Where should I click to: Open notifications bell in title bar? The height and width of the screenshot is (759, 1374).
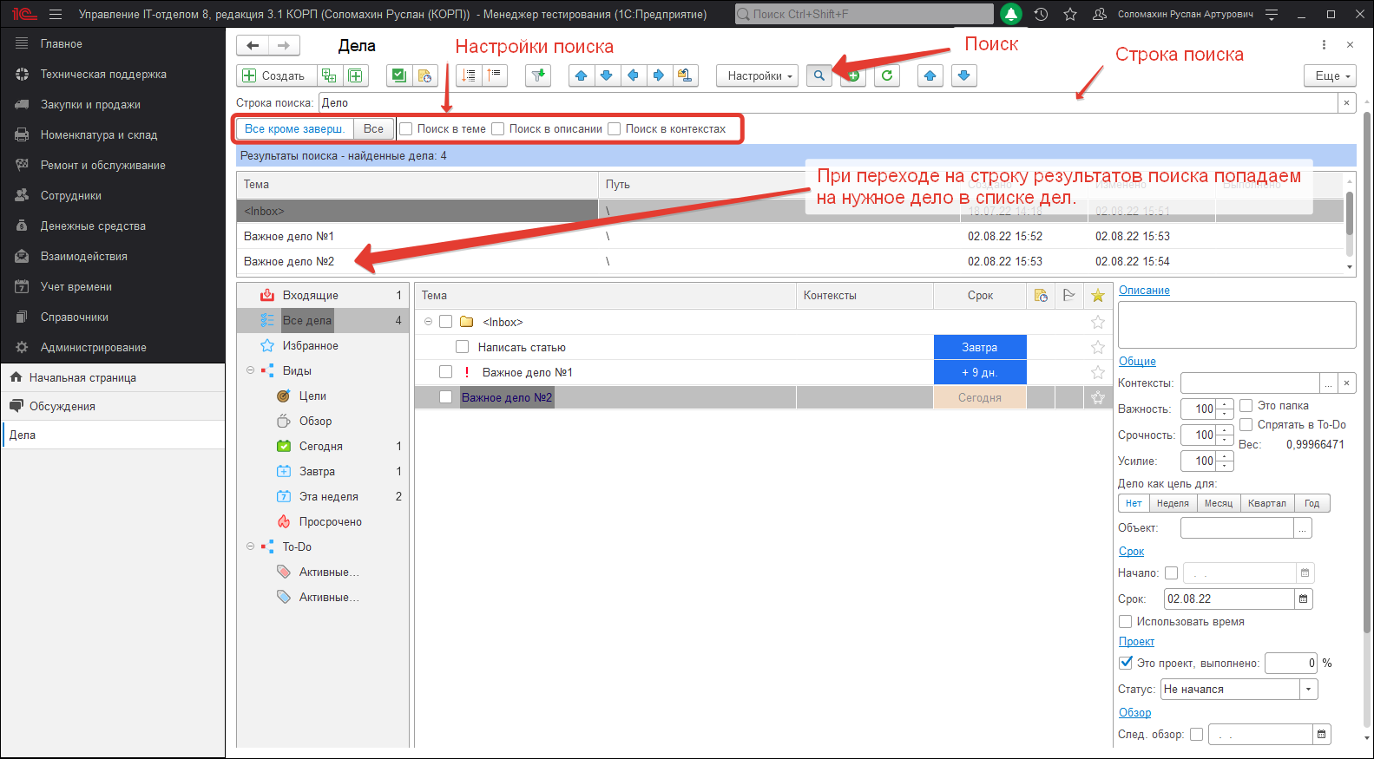(x=1010, y=14)
